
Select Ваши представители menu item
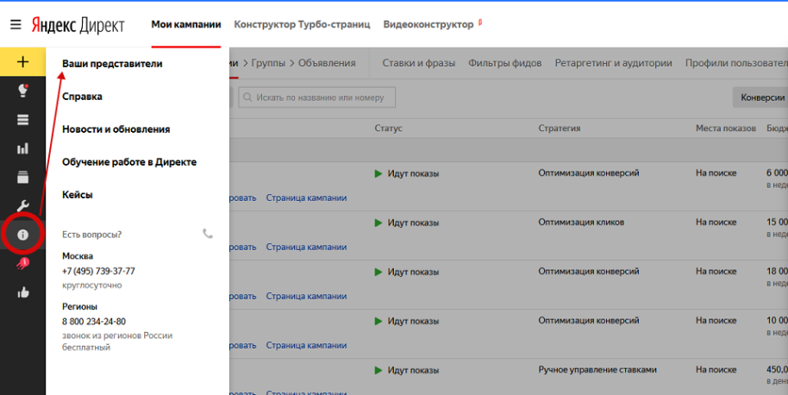pos(112,64)
